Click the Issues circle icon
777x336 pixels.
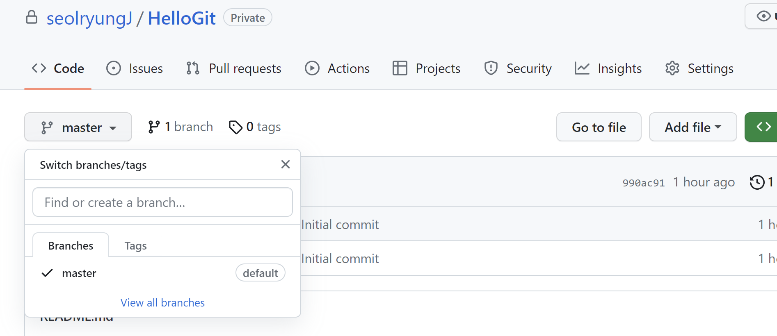click(114, 68)
